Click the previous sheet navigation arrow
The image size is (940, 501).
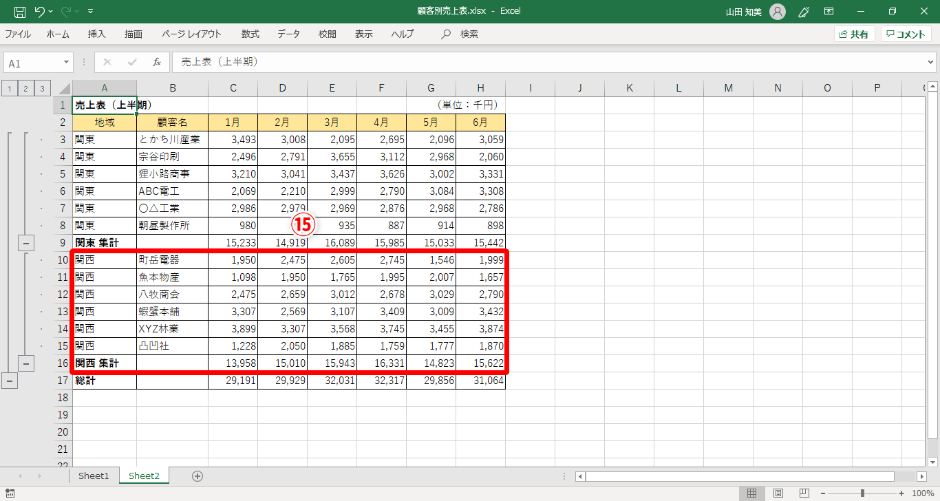20,476
